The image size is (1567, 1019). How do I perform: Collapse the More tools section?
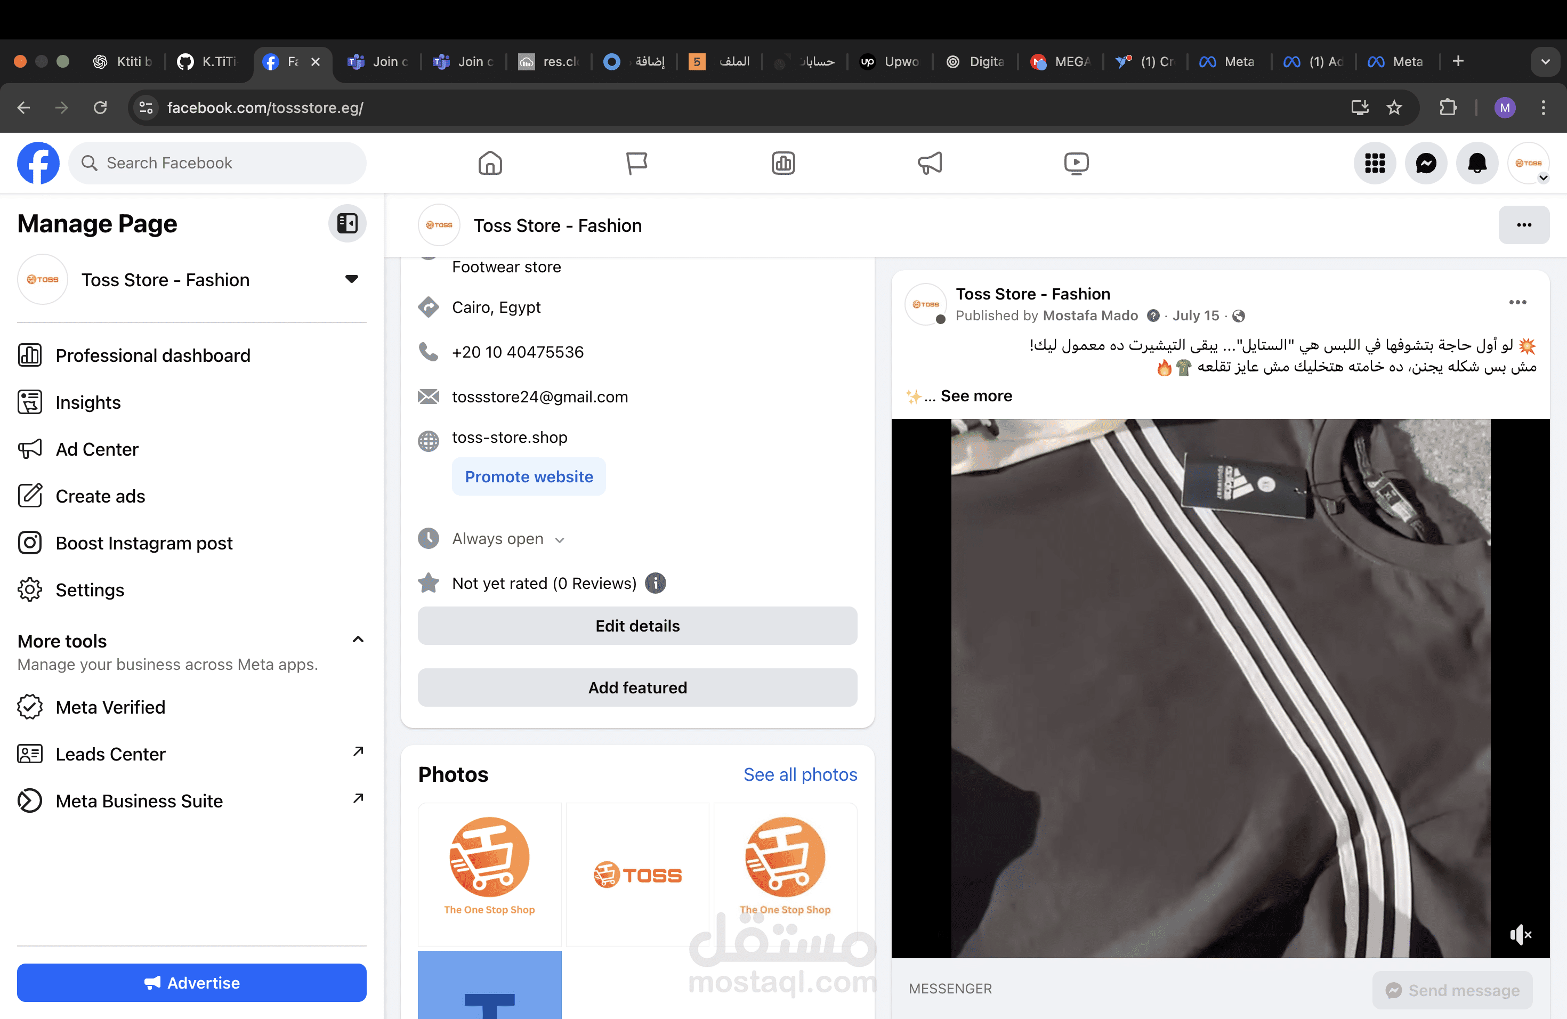[358, 640]
